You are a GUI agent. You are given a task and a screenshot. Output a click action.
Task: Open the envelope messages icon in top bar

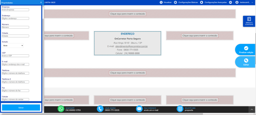tap(230, 3)
